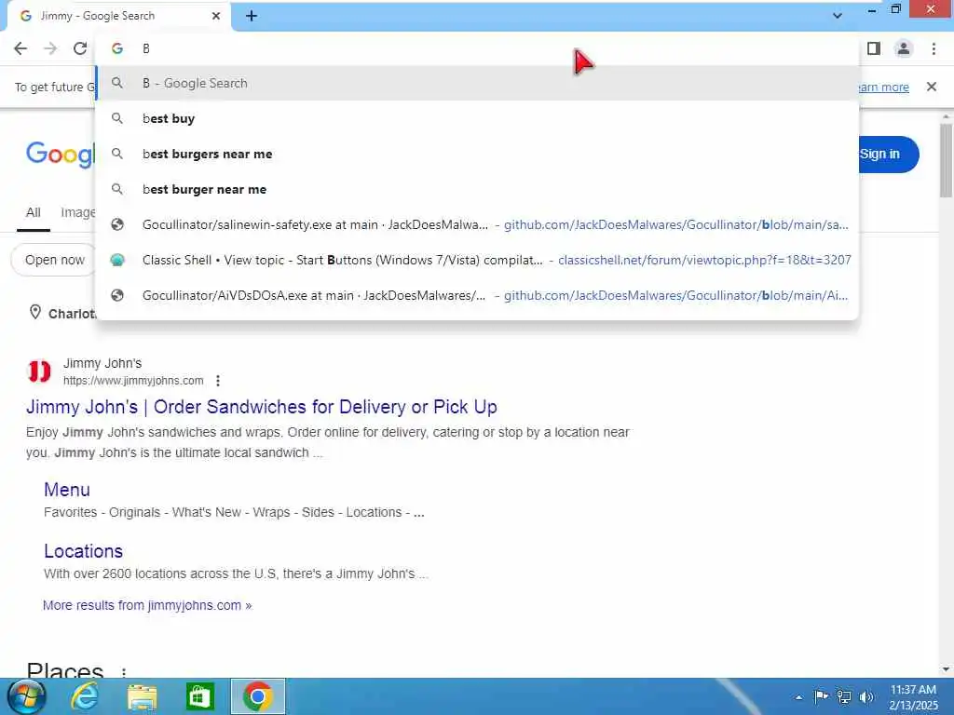Open the Classic Shell Start Buttons suggestion
This screenshot has height=715, width=954.
[x=478, y=260]
